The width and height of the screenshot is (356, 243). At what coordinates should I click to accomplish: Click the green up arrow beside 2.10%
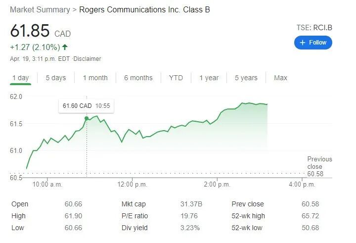[65, 47]
